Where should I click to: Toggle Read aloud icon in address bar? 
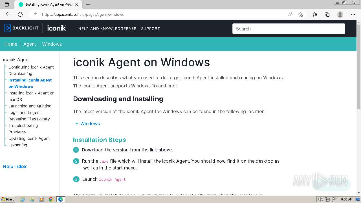[290, 14]
